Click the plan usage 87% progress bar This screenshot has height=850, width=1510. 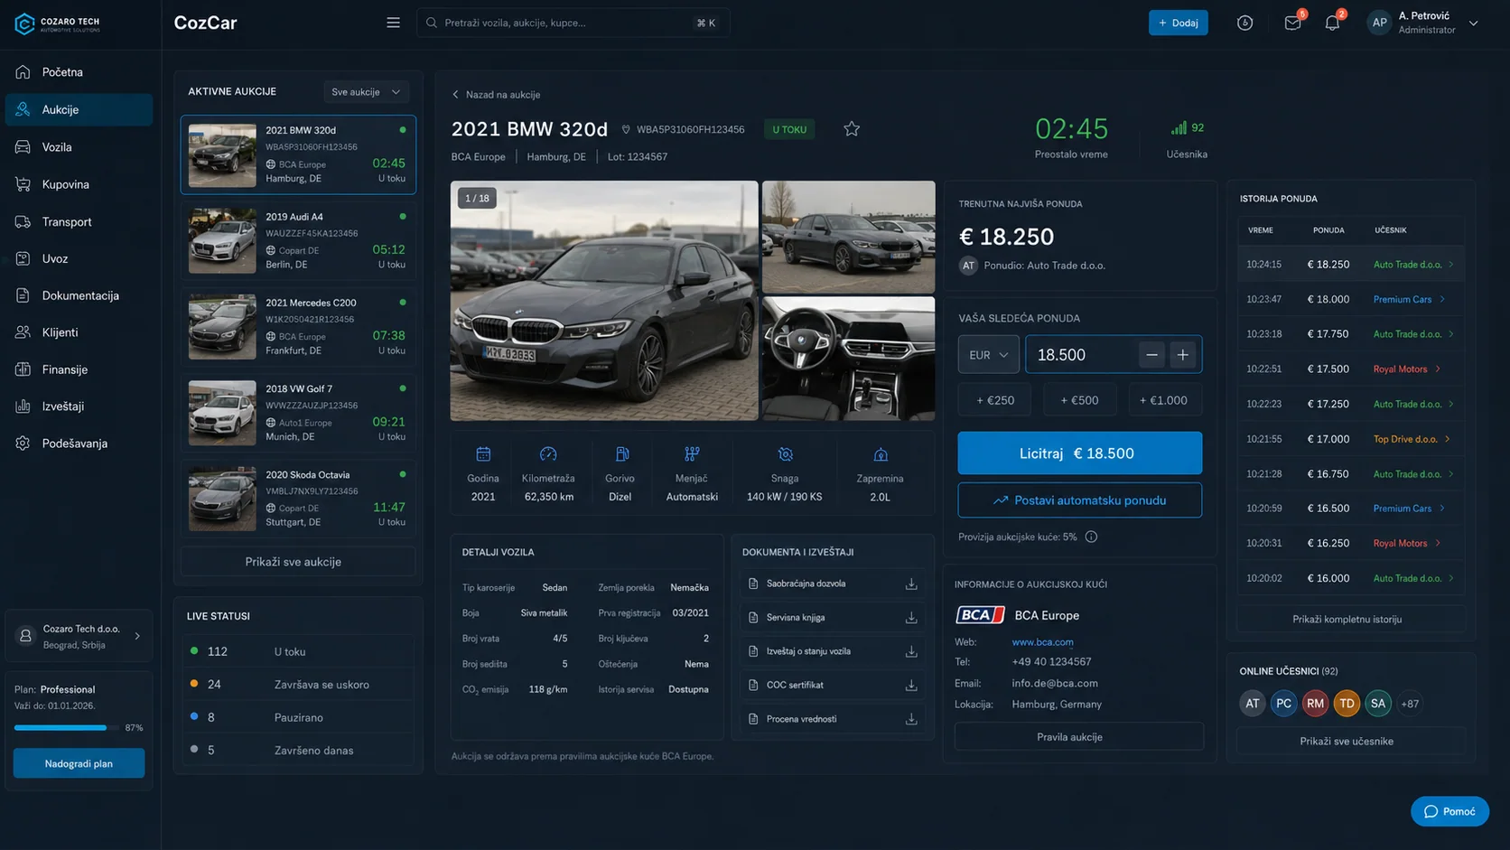tap(66, 728)
